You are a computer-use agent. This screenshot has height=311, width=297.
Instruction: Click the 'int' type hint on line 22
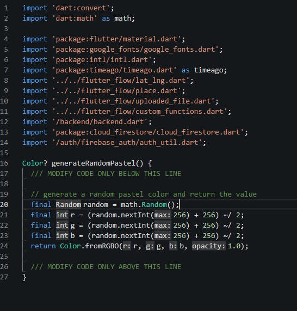pyautogui.click(x=62, y=225)
